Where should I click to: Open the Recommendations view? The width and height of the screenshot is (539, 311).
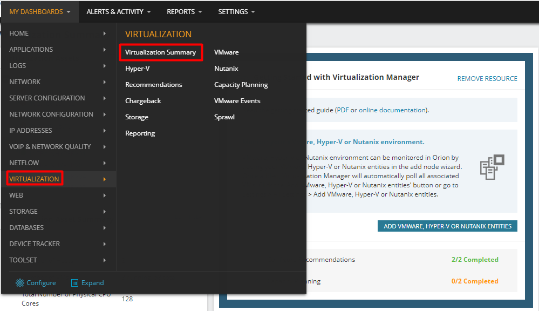point(154,85)
